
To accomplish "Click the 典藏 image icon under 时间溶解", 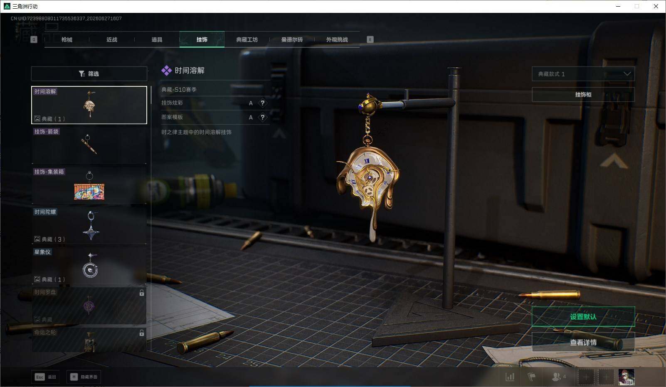I will [37, 119].
